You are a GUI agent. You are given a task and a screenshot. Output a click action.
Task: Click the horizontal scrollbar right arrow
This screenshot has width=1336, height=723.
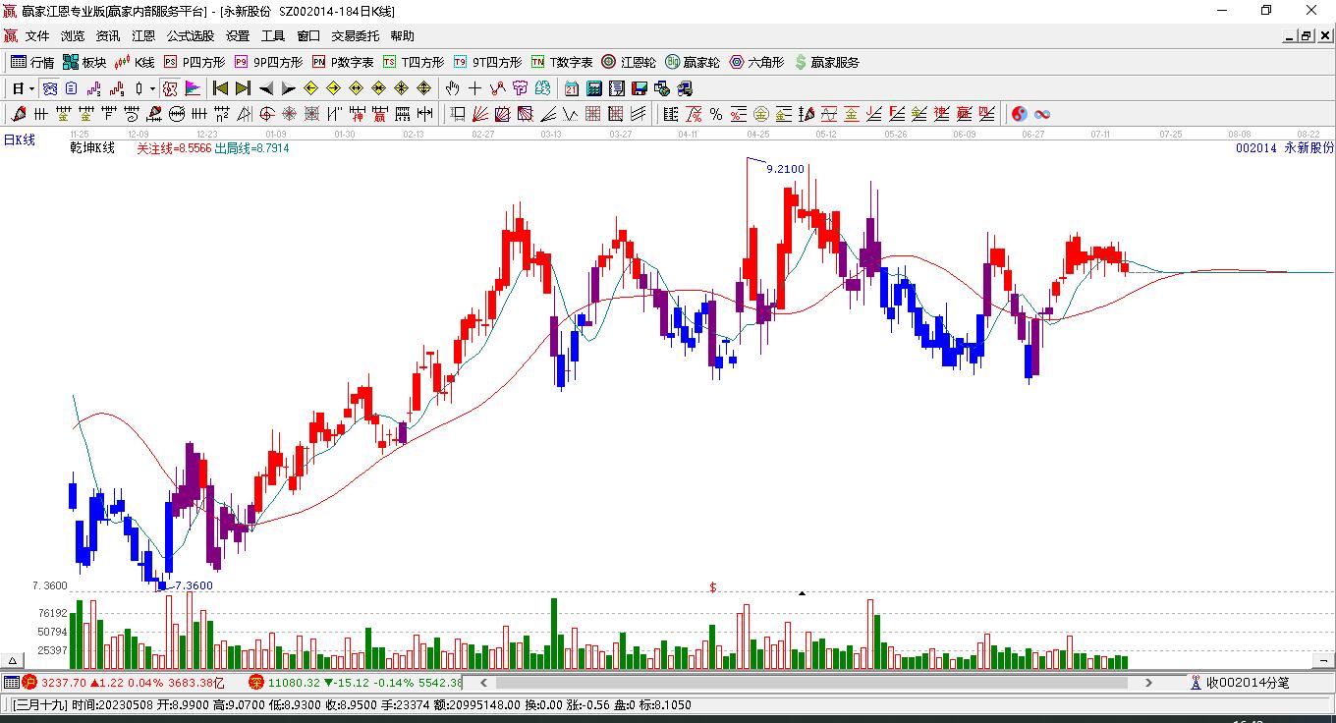pos(1148,683)
